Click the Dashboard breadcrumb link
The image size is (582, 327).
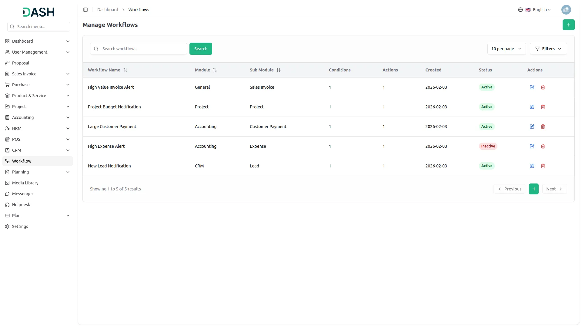pos(108,10)
